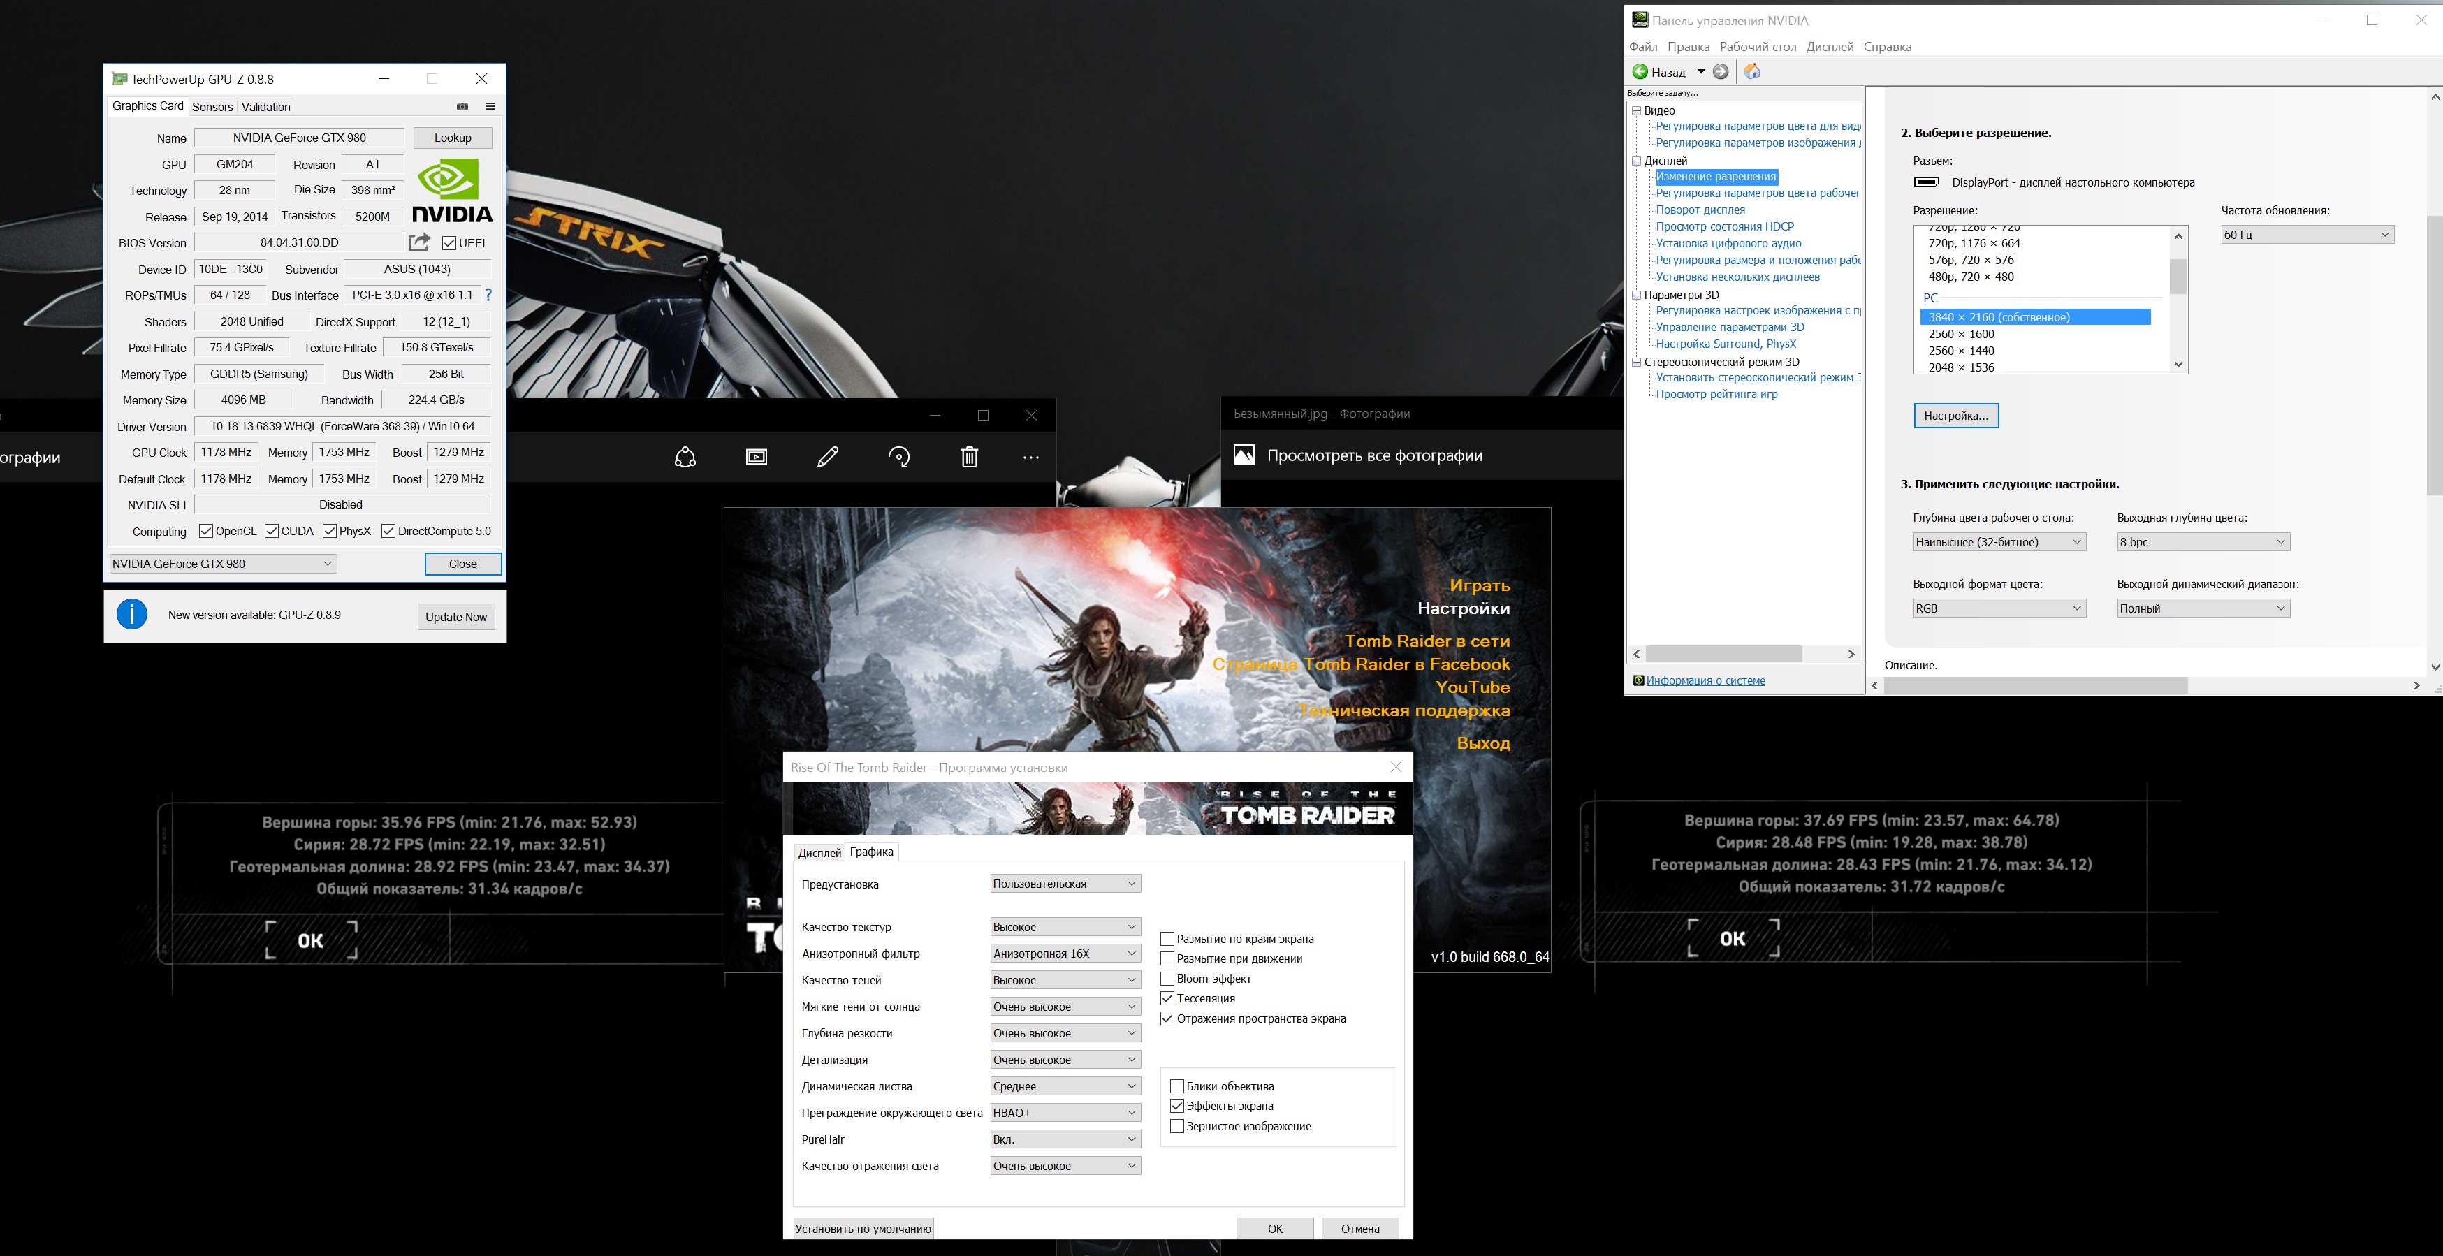Select 2560 × 1440 resolution in the list
Image resolution: width=2443 pixels, height=1256 pixels.
(x=1961, y=351)
